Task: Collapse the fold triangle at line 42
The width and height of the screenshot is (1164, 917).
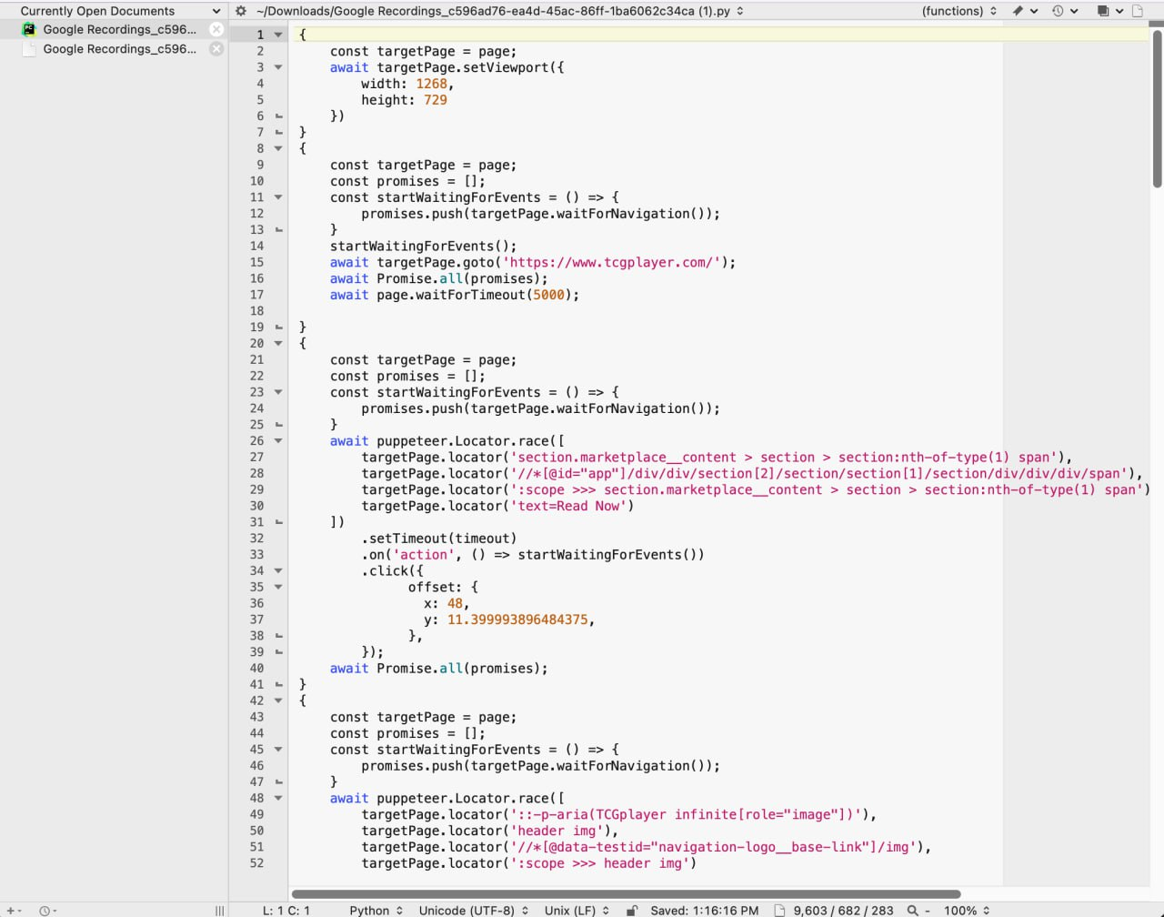Action: 278,700
